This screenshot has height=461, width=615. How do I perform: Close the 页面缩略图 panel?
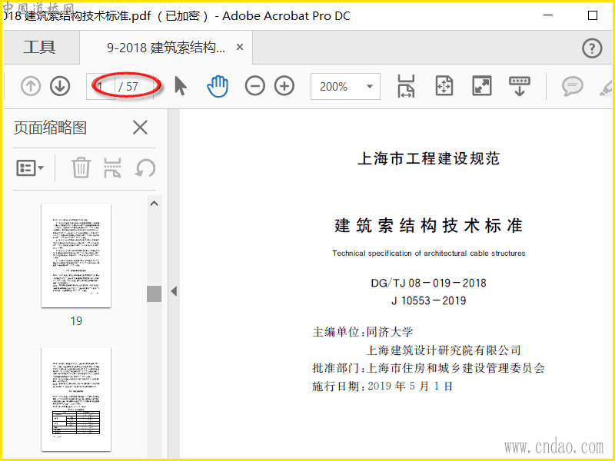tap(140, 128)
